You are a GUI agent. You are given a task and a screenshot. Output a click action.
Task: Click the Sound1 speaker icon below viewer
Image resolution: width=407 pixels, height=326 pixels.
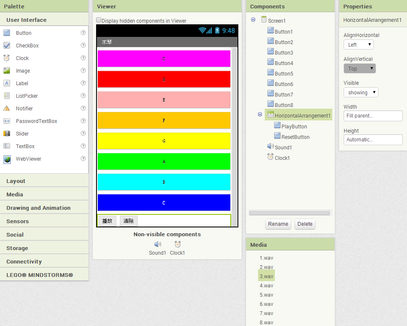[157, 244]
